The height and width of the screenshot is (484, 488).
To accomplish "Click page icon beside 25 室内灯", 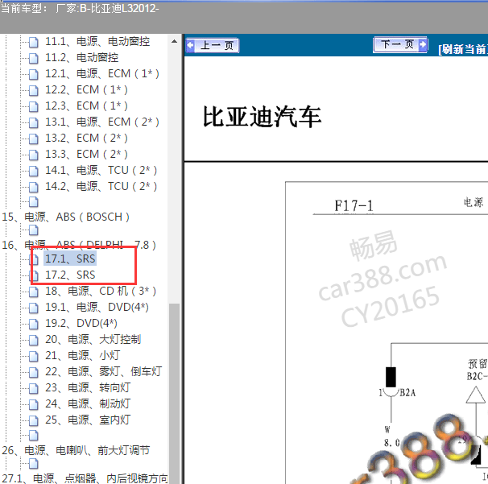I will point(34,421).
